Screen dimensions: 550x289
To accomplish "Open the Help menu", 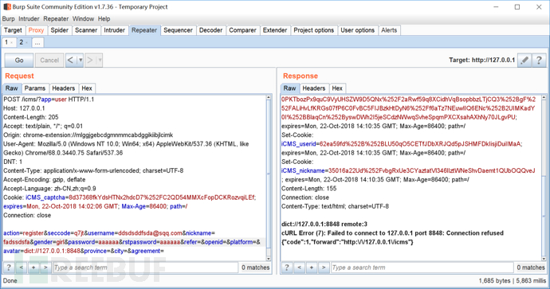I will (104, 19).
